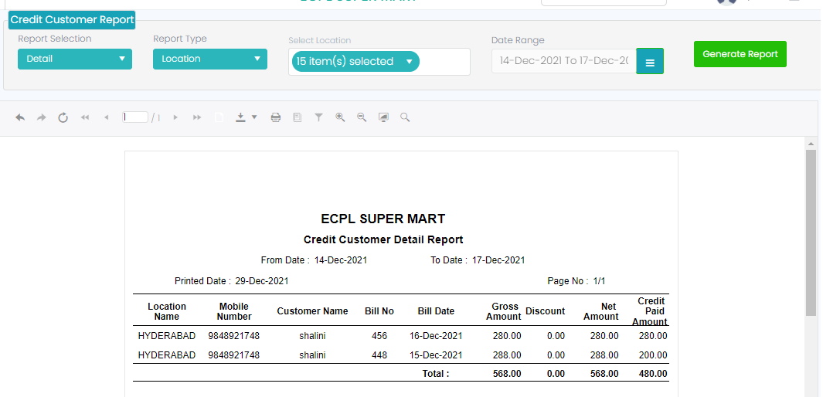823x397 pixels.
Task: Print the report with the printer icon
Action: [276, 117]
